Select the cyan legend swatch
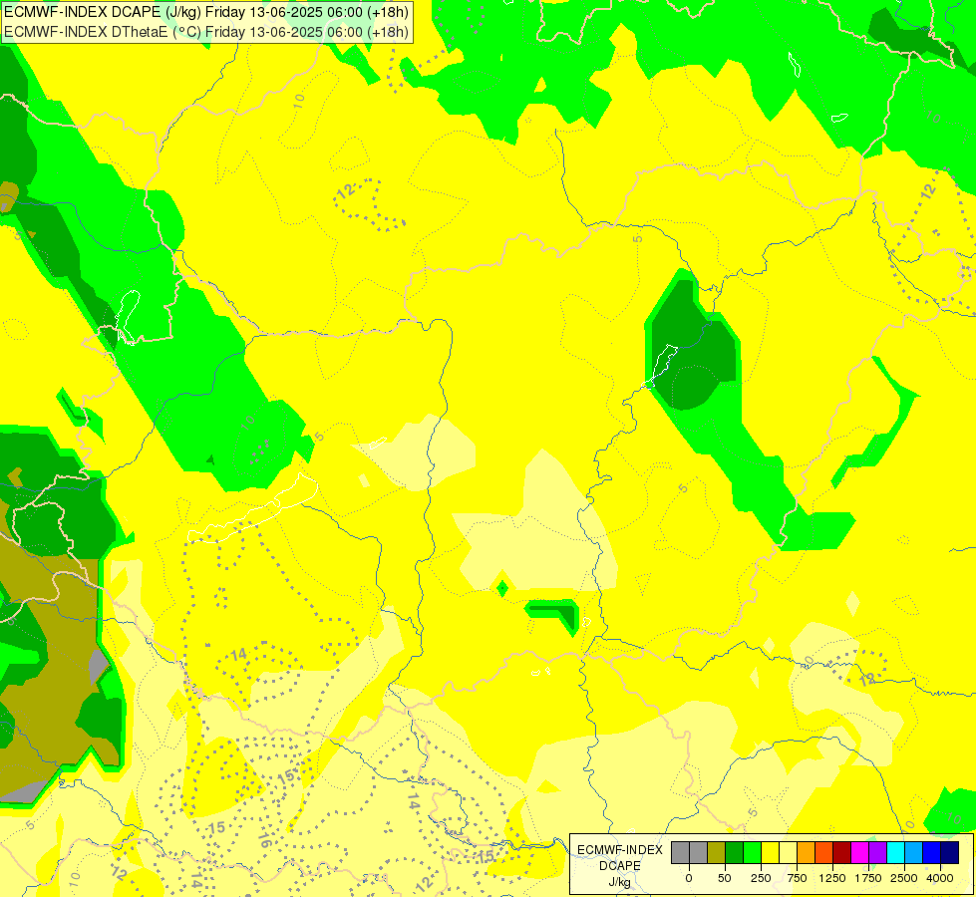This screenshot has width=976, height=897. (895, 852)
